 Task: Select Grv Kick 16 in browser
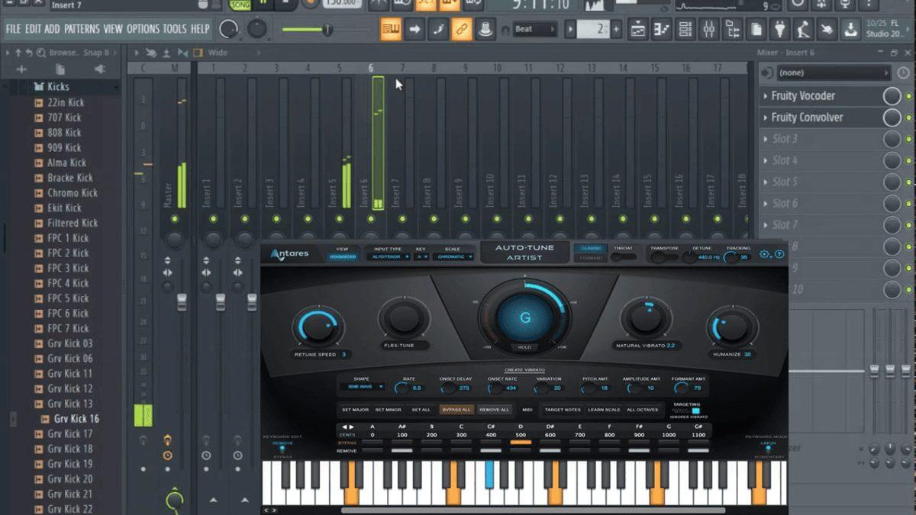pyautogui.click(x=76, y=419)
